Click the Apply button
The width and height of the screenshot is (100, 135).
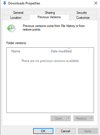pos(88,131)
